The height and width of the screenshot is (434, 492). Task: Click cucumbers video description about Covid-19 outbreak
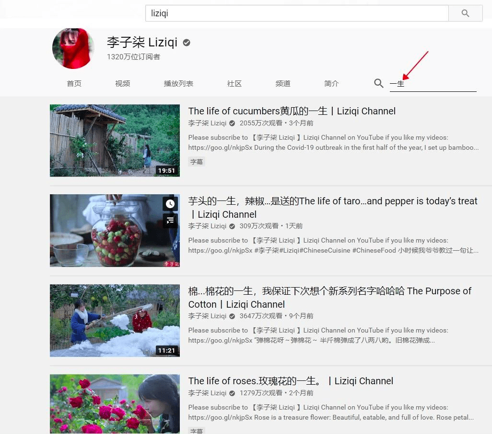(334, 143)
